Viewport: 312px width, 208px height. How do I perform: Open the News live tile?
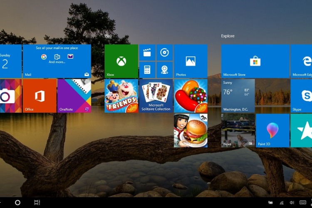point(238,130)
